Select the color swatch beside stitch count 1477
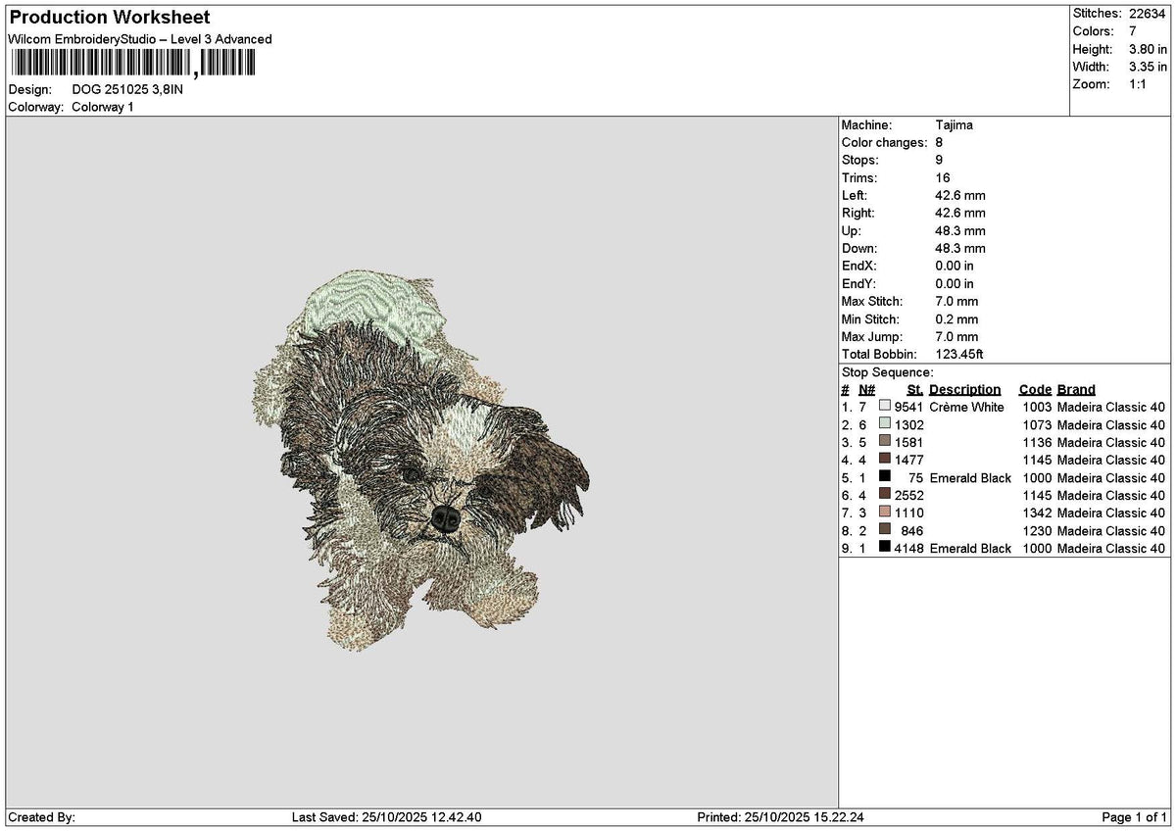The image size is (1176, 831). click(885, 460)
